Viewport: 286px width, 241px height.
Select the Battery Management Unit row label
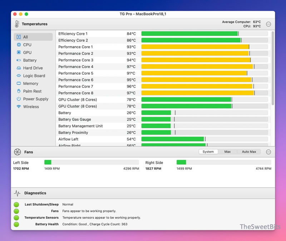[80, 126]
